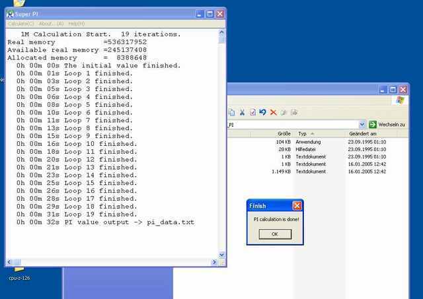Click the 'Real memory =536317952' line
This screenshot has width=423, height=299.
coord(77,42)
